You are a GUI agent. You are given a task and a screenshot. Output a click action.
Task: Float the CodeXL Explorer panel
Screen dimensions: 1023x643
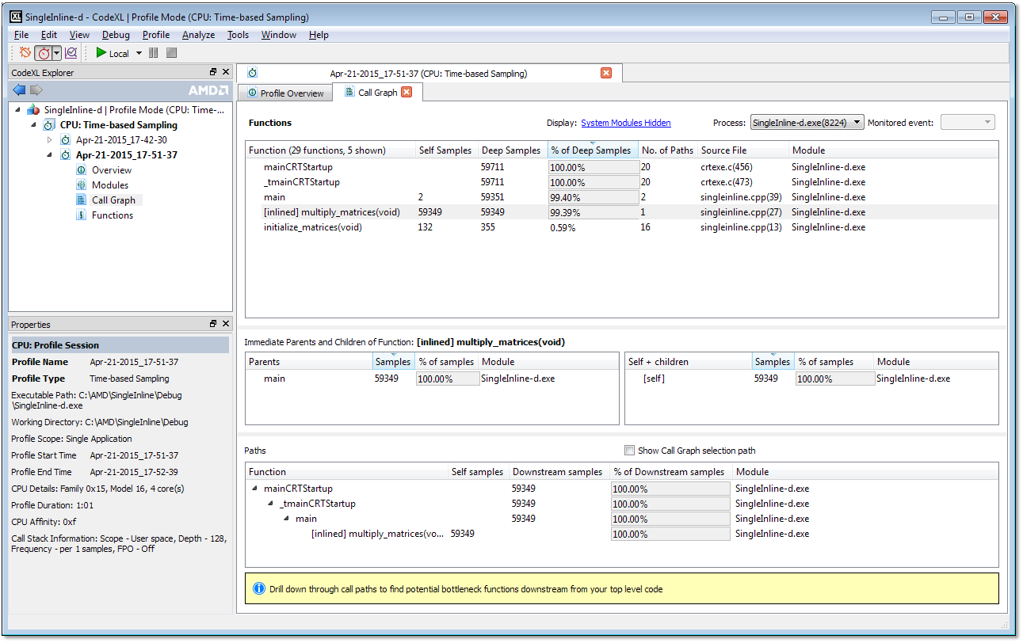(x=213, y=72)
